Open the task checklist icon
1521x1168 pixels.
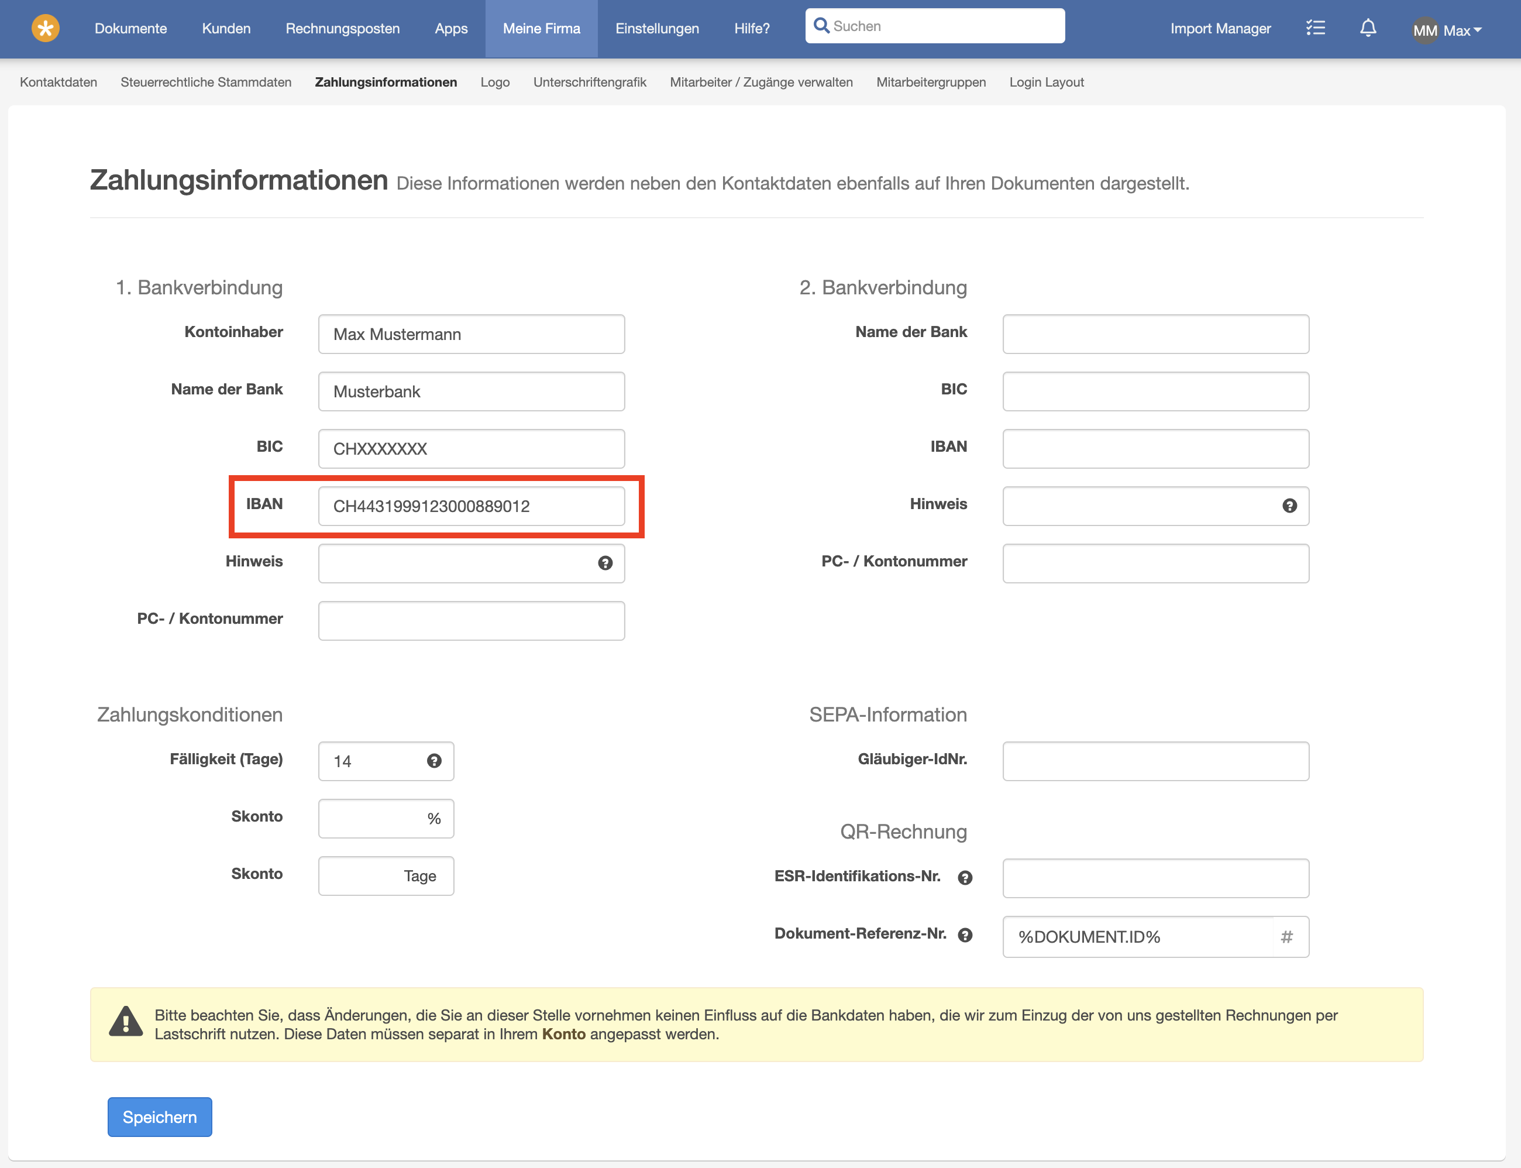(x=1315, y=28)
